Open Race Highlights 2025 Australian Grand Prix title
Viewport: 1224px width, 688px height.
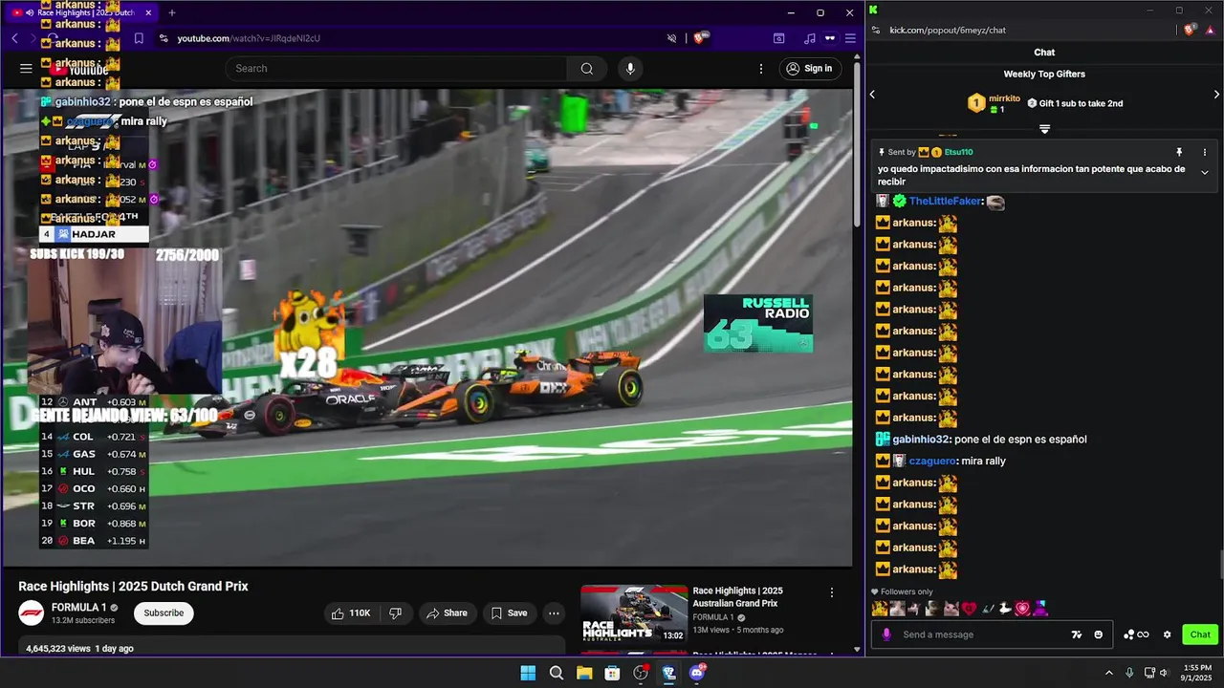click(x=737, y=597)
